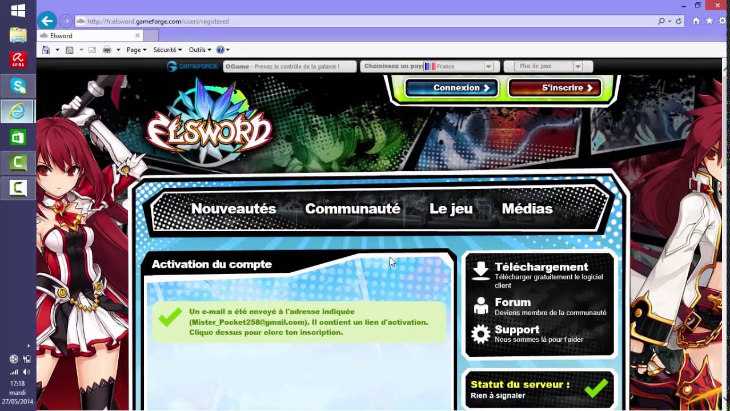The image size is (730, 411).
Task: Click the read mail icon
Action: [92, 50]
